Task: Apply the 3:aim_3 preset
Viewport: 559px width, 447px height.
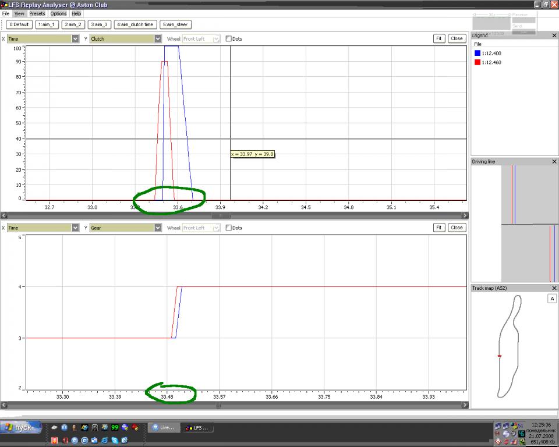Action: pos(100,24)
